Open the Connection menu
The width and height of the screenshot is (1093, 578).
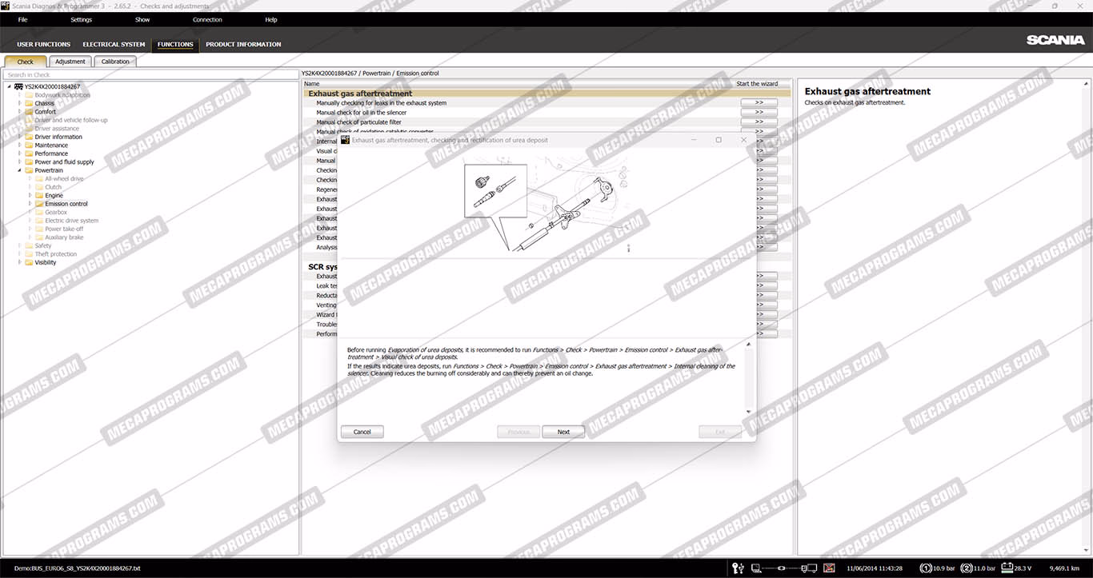click(x=207, y=20)
